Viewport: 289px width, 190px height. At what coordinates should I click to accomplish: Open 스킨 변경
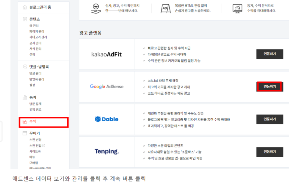click(36, 140)
